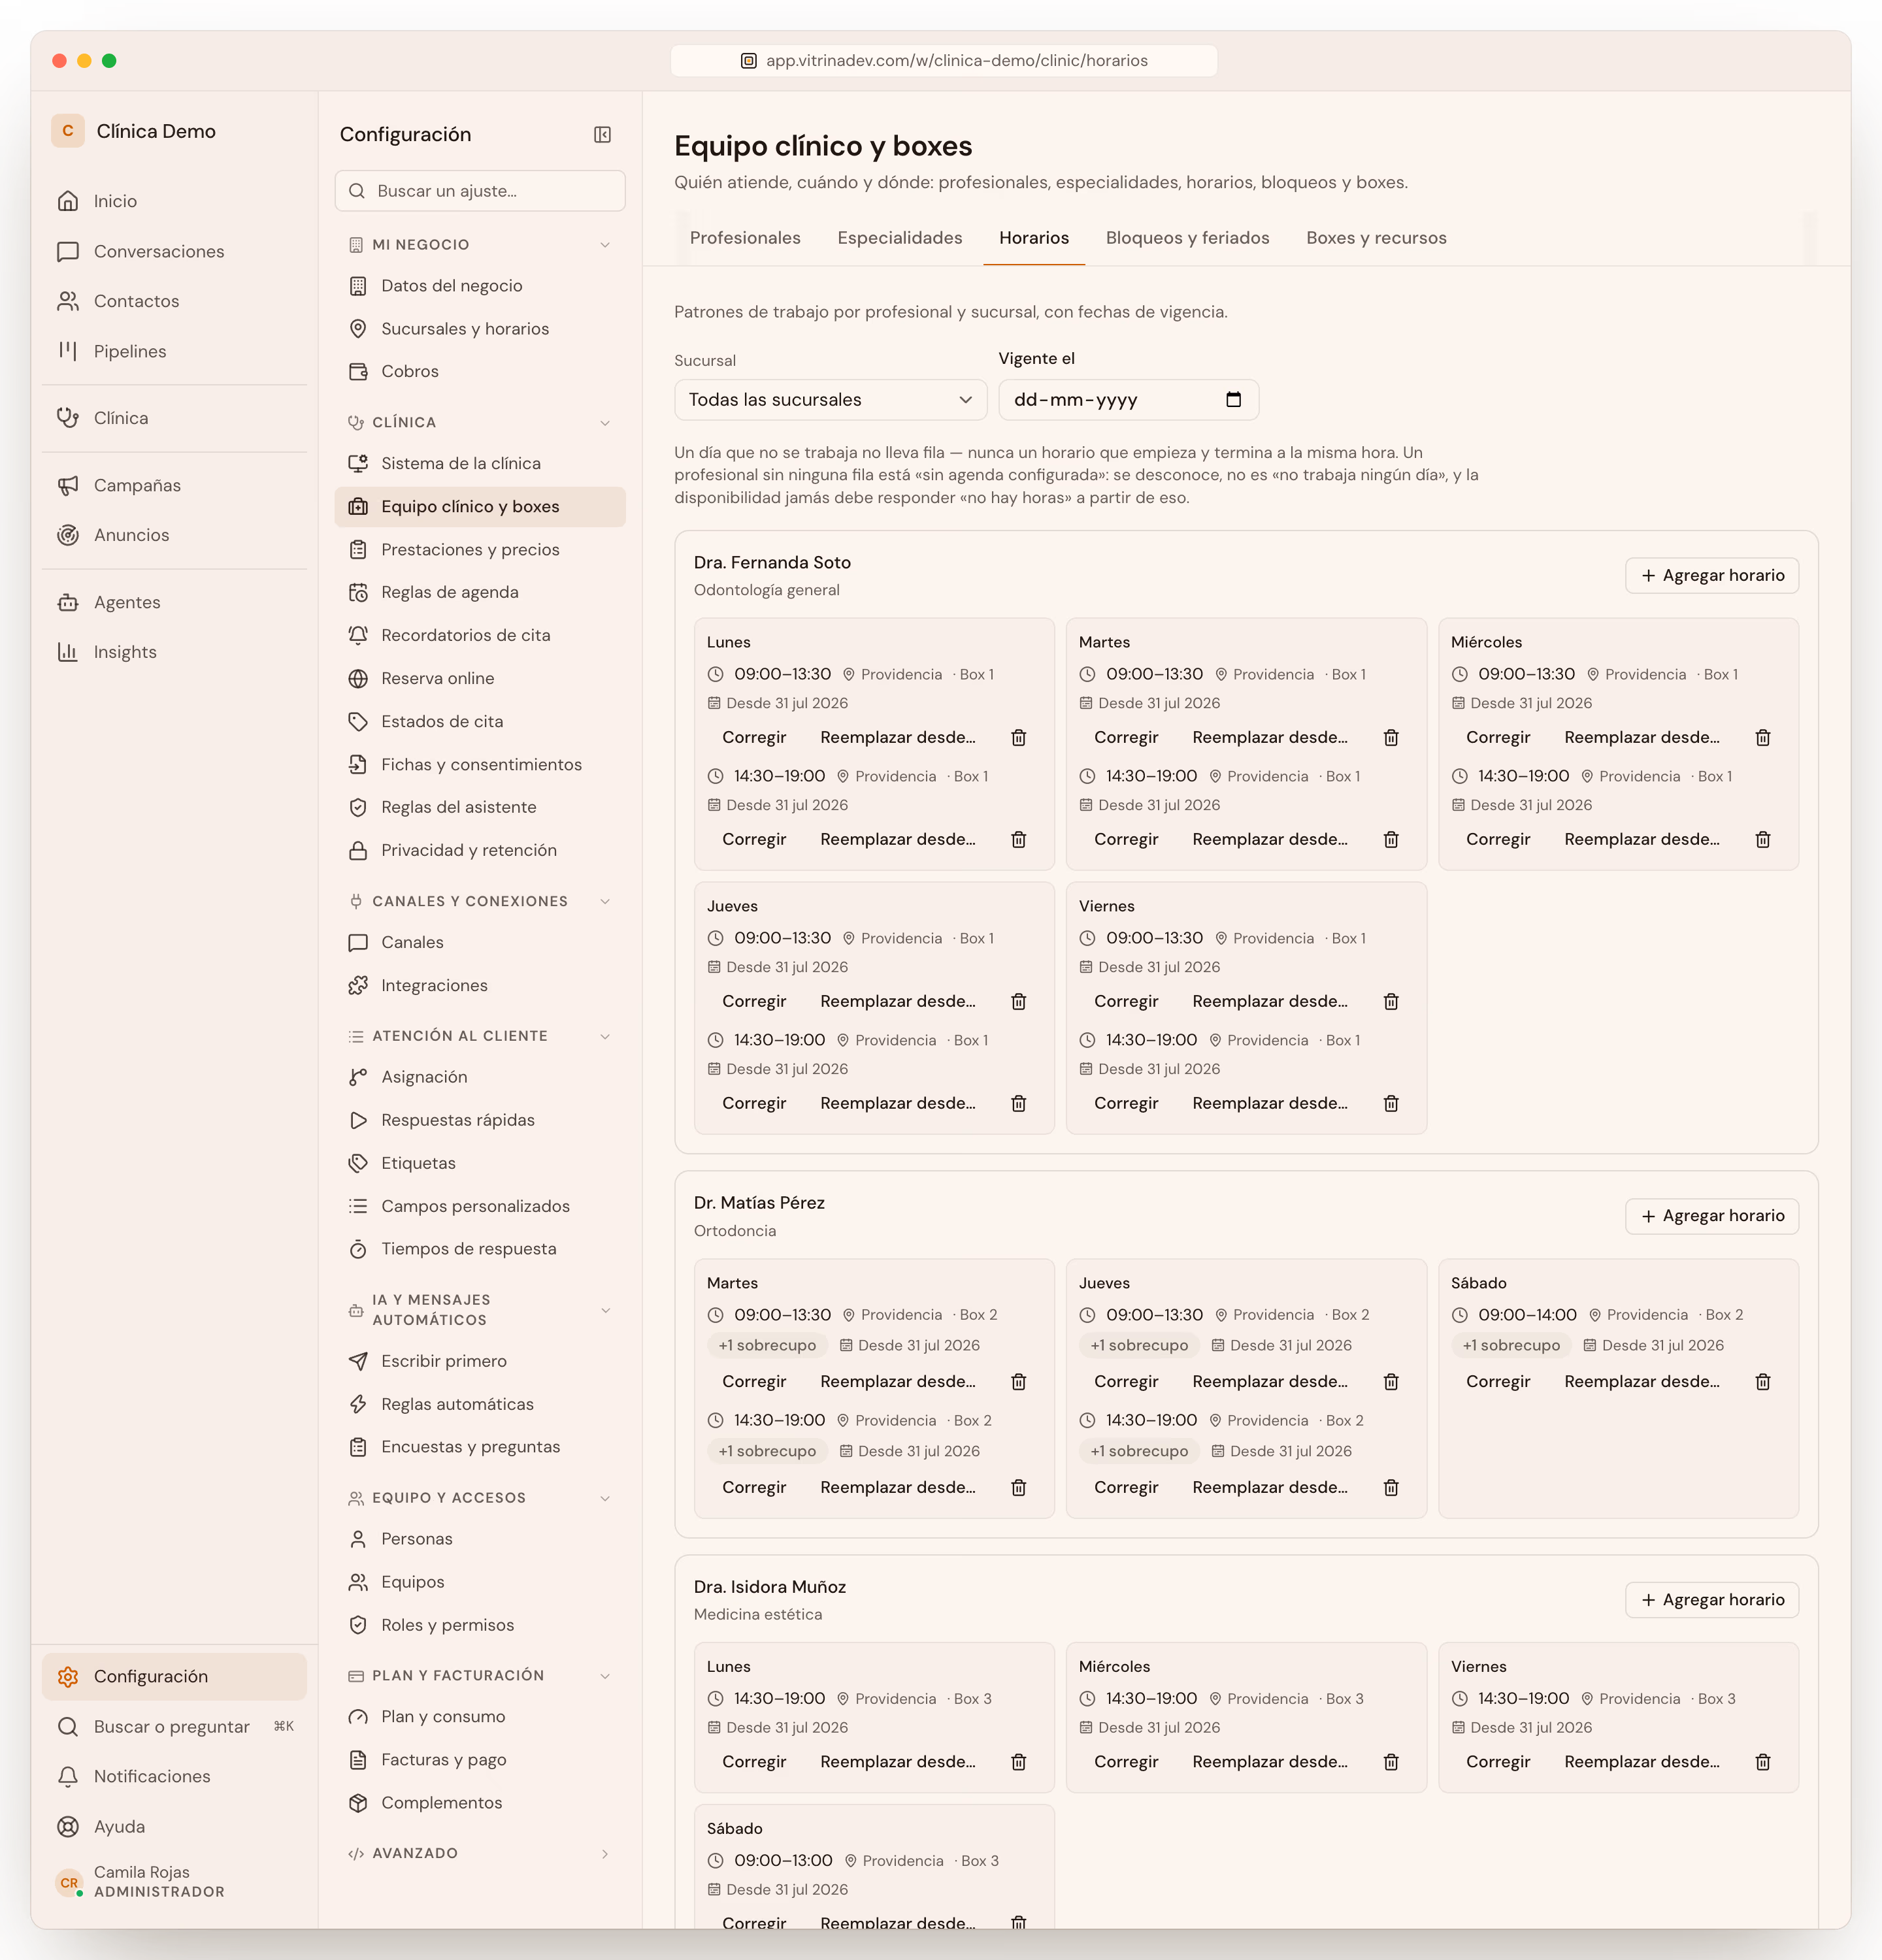Open the Camila Rojas user profile
1882x1960 pixels.
[174, 1882]
